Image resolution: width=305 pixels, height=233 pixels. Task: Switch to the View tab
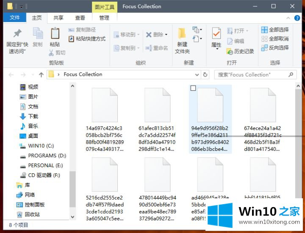click(x=80, y=18)
